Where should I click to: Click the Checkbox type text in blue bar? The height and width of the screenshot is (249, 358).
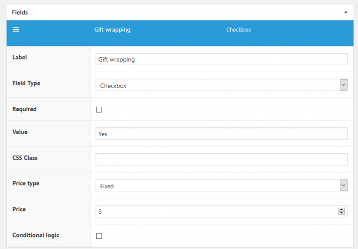coord(238,30)
